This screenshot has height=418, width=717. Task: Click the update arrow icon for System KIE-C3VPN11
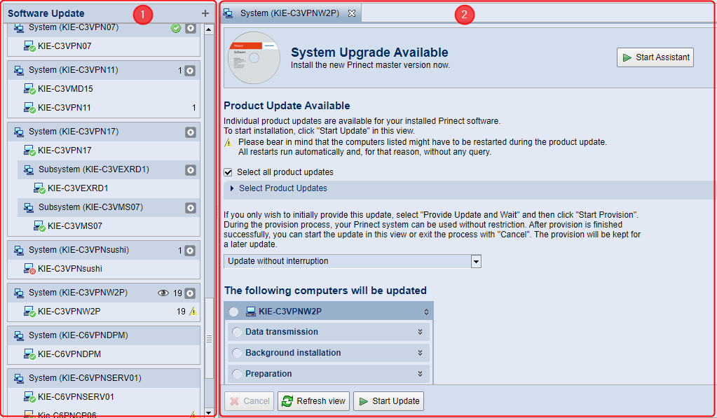[x=189, y=70]
